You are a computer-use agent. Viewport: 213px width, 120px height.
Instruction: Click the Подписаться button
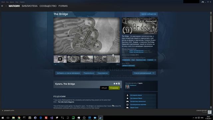[x=89, y=73]
